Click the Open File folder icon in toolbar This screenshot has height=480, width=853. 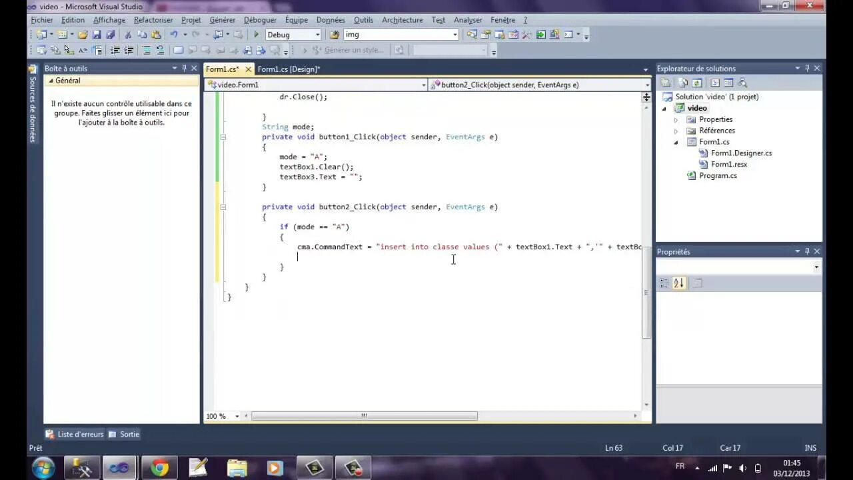pos(83,35)
